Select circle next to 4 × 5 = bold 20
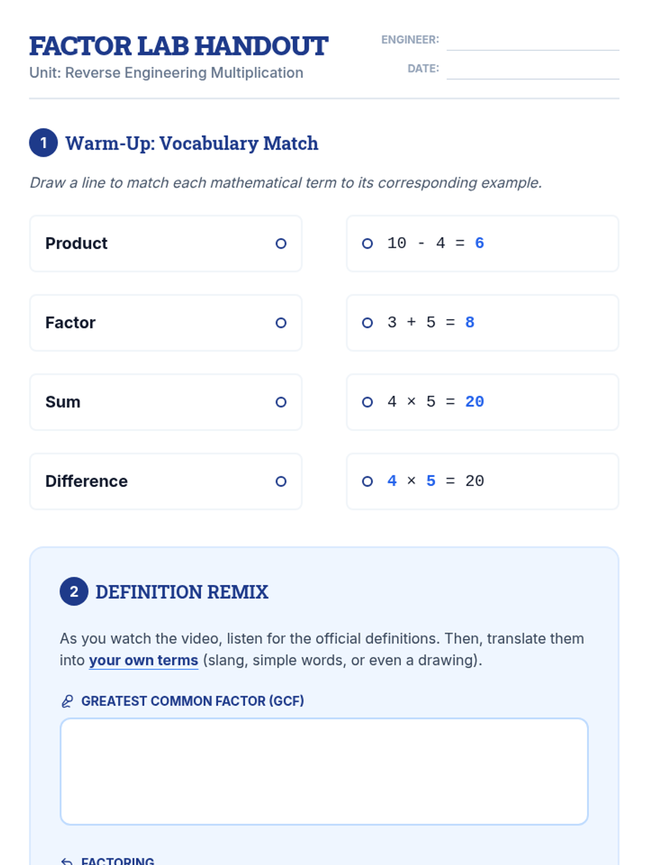 point(367,402)
